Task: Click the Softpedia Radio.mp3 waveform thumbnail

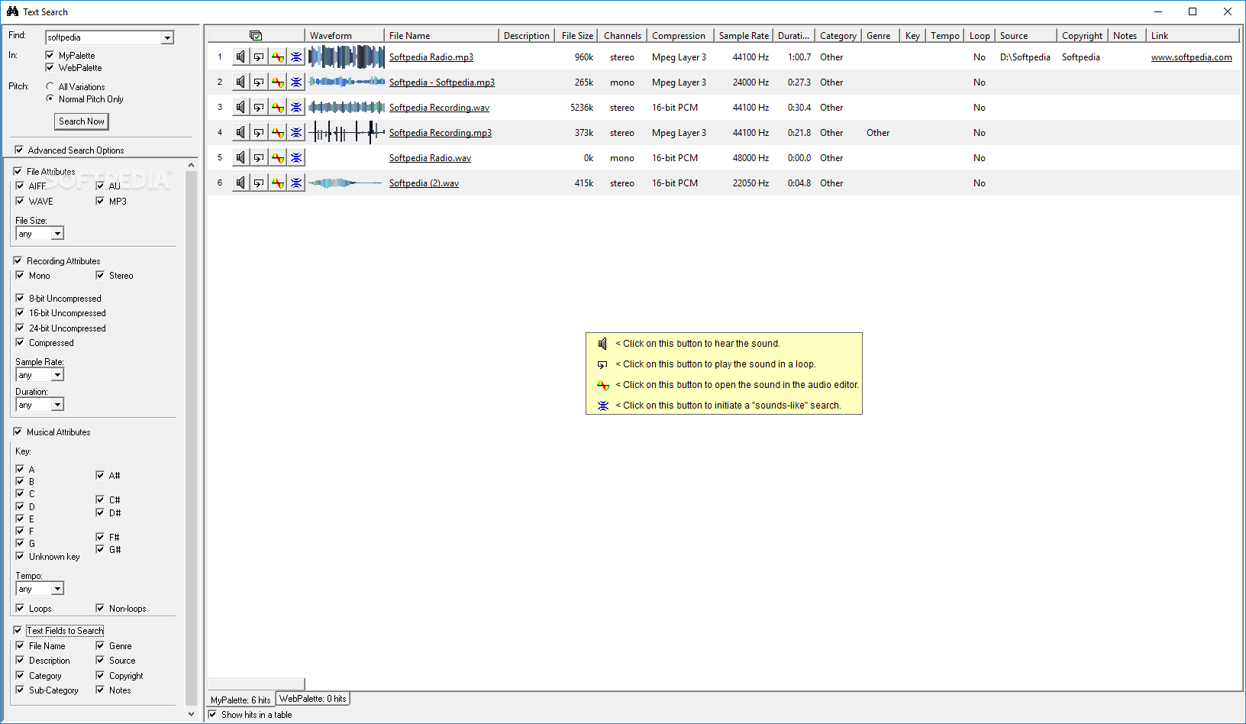Action: pyautogui.click(x=346, y=57)
